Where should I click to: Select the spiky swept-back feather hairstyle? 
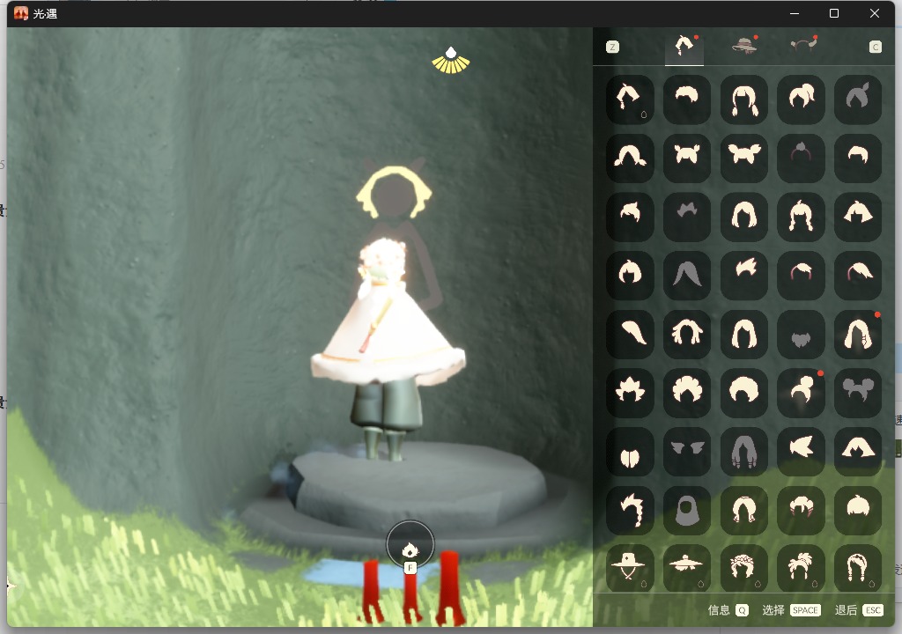point(743,275)
